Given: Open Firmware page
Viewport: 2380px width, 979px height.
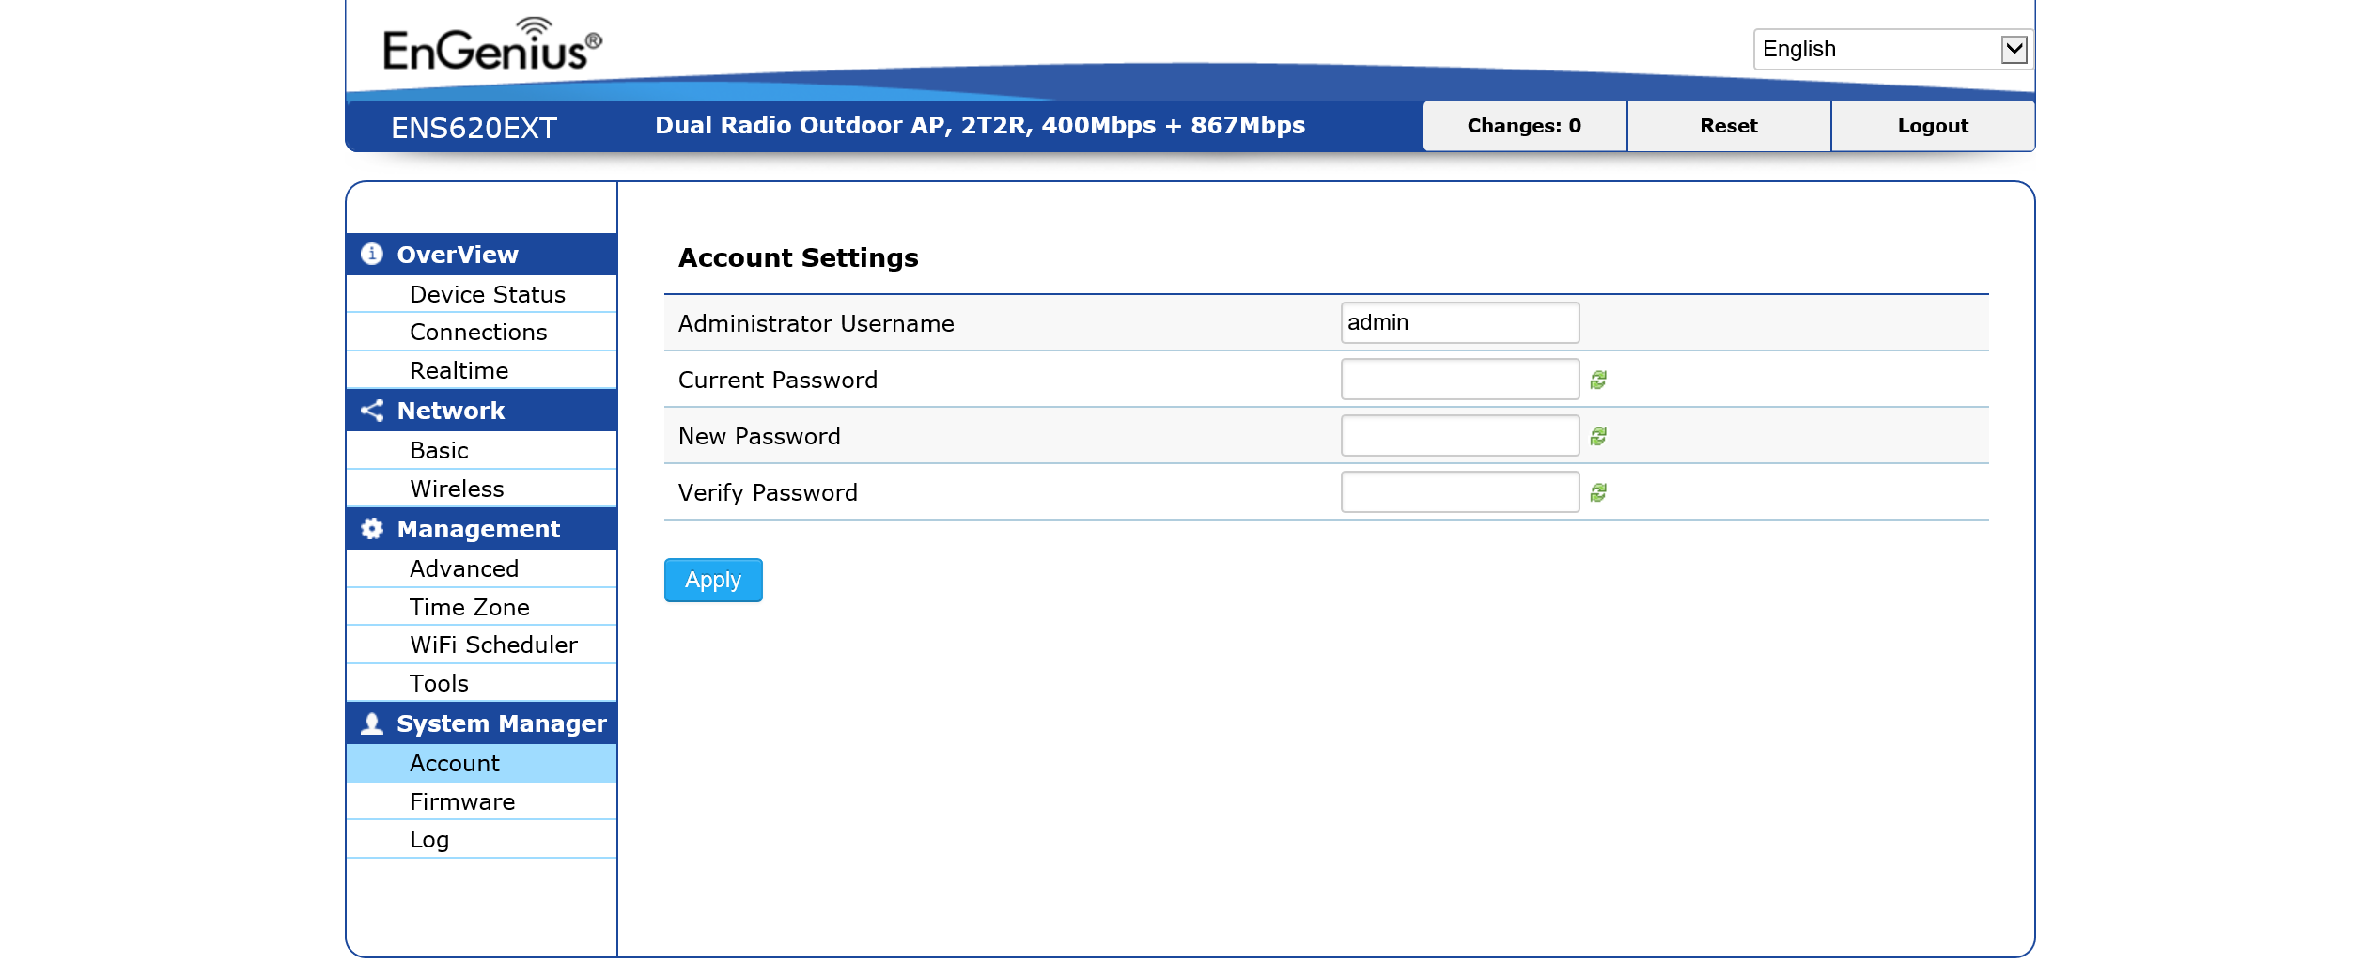Looking at the screenshot, I should tap(481, 801).
